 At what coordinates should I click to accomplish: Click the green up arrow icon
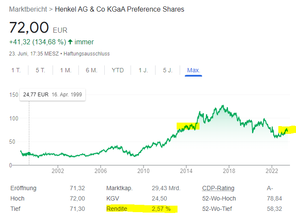click(x=70, y=42)
